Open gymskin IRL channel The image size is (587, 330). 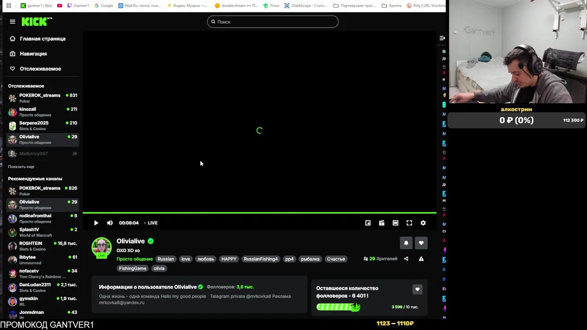click(x=43, y=301)
